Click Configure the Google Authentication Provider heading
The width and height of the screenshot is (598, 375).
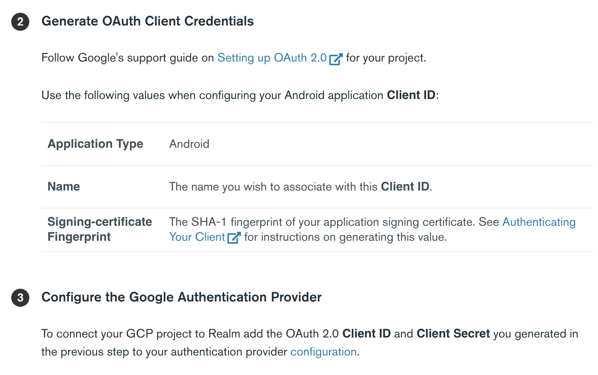tap(181, 297)
